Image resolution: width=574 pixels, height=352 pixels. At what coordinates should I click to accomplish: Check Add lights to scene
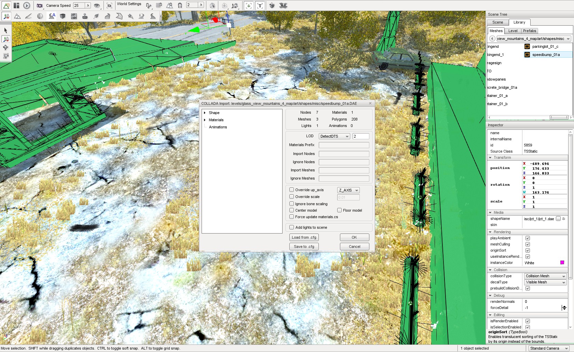point(292,227)
